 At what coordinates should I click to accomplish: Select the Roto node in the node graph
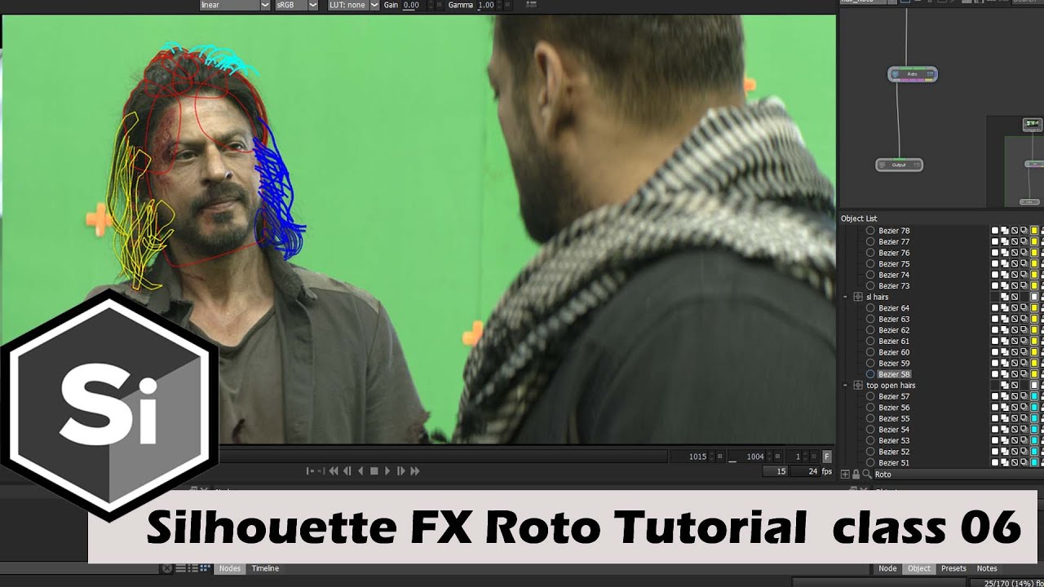[913, 74]
